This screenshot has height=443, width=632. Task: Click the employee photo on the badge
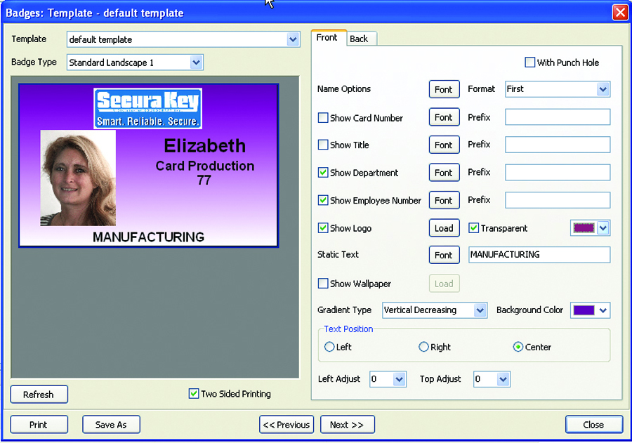(x=78, y=178)
